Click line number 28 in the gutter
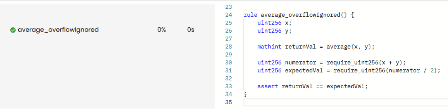 pyautogui.click(x=228, y=47)
